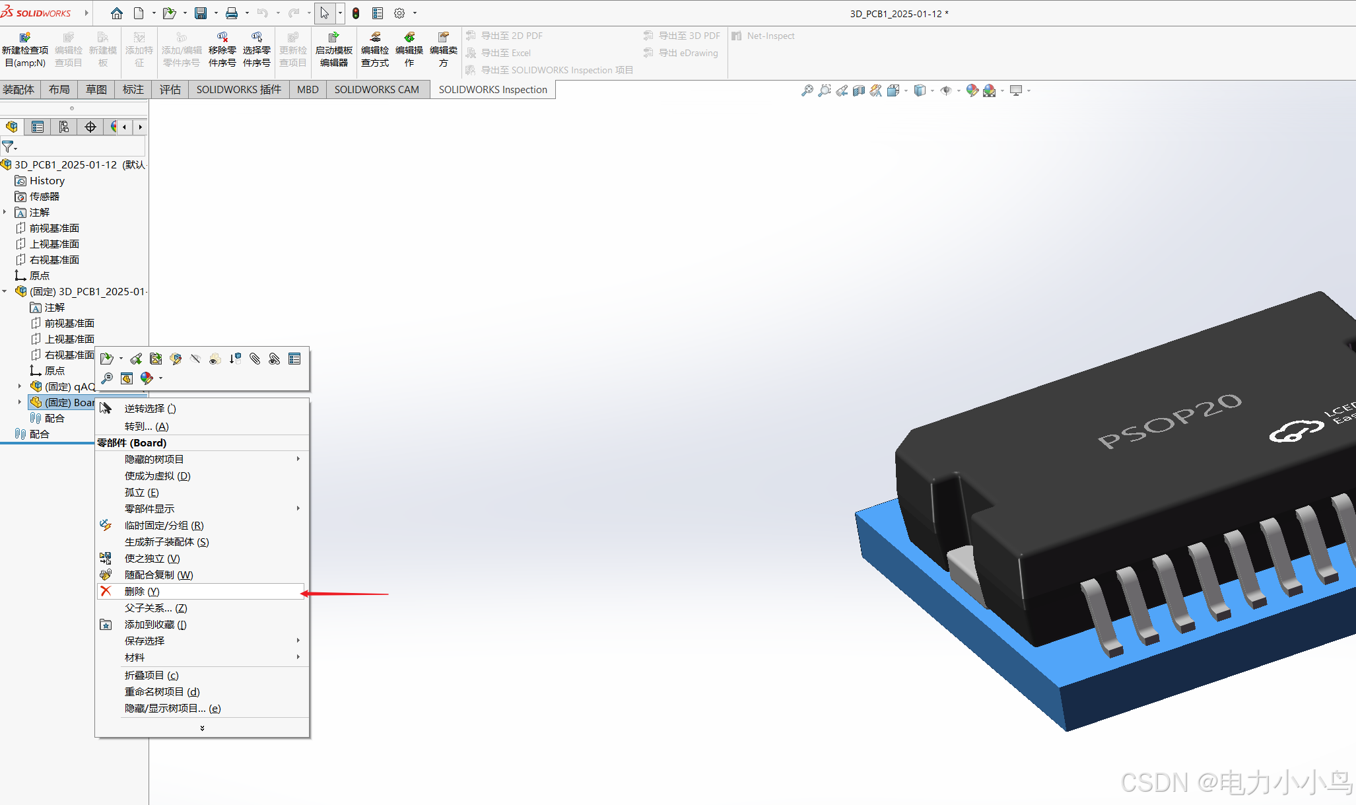Choose 重命名树项目 (d) in the context menu
This screenshot has width=1356, height=805.
click(x=201, y=692)
